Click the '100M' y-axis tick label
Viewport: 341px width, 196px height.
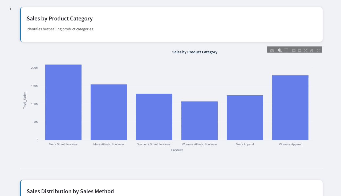(35, 104)
